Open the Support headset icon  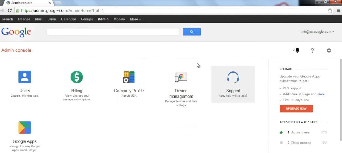(x=233, y=77)
